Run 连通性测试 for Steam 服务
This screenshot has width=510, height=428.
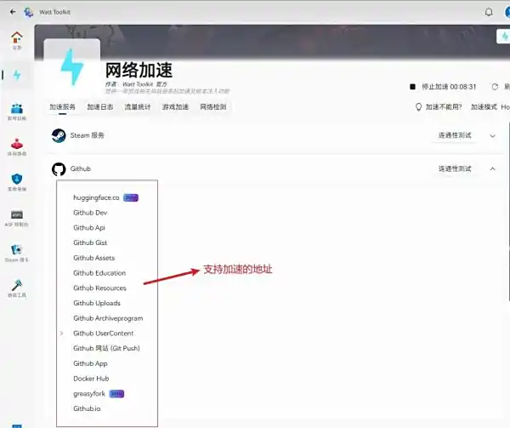[x=455, y=135]
